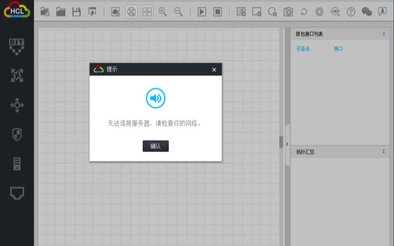The width and height of the screenshot is (394, 246).
Task: Open the user feedback icon
Action: click(382, 11)
